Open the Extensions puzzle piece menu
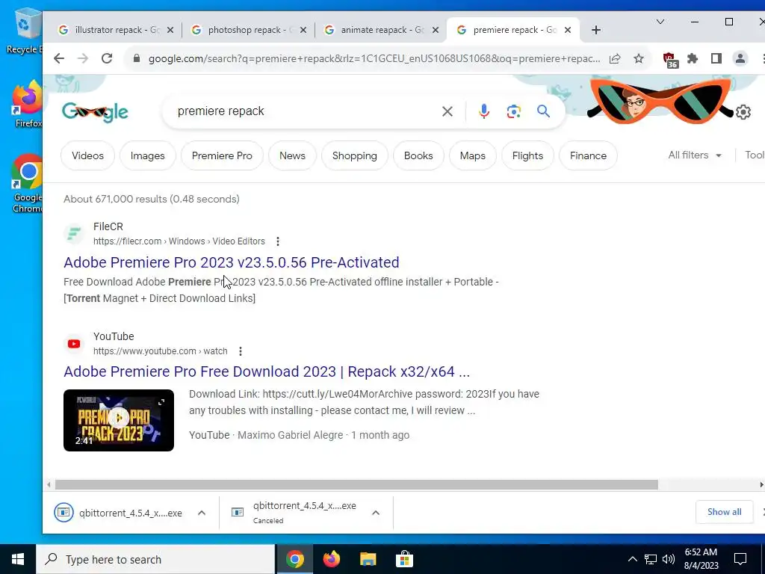The width and height of the screenshot is (765, 574). [693, 58]
